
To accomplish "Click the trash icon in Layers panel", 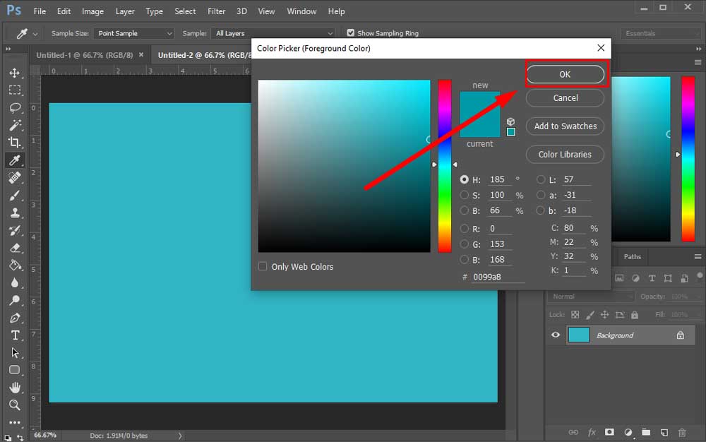I will tap(682, 433).
